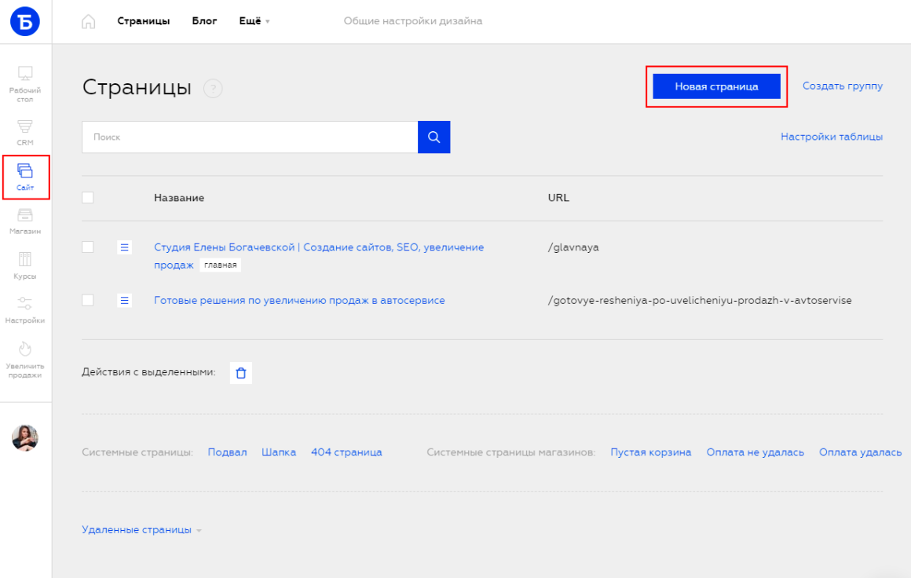Open Настройки таблицы link
Image resolution: width=911 pixels, height=578 pixels.
coord(832,137)
